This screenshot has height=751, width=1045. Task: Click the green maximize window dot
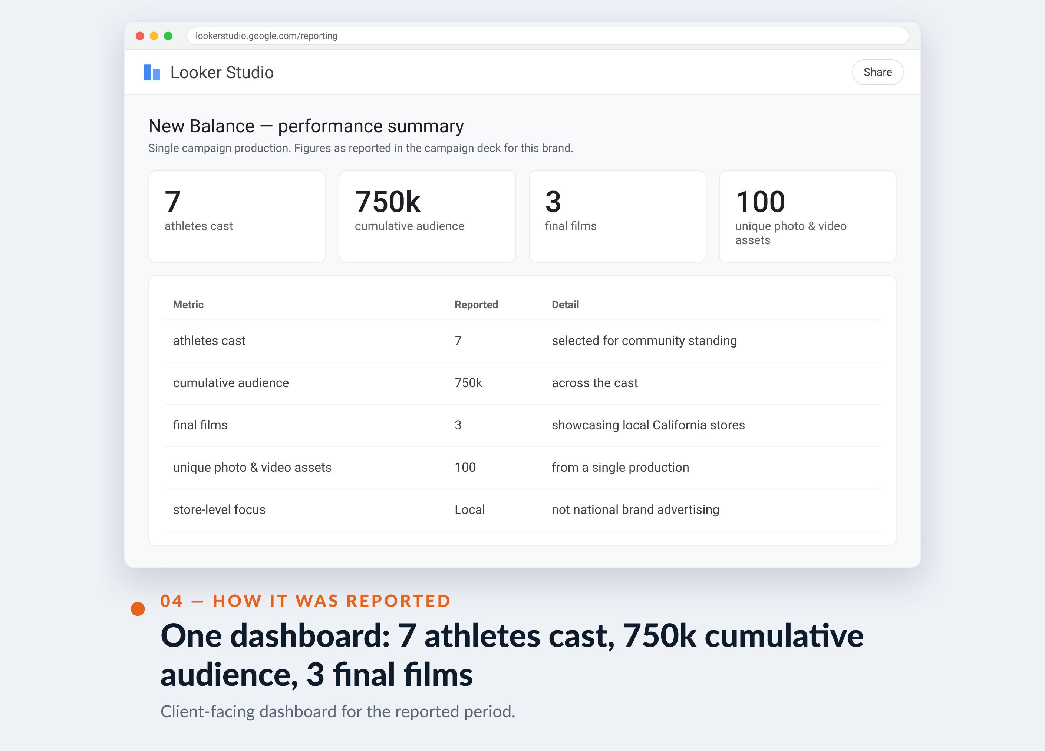(x=168, y=36)
